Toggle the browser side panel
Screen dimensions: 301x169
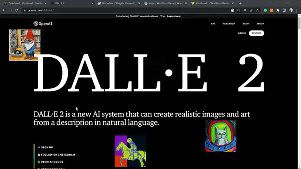(284, 10)
